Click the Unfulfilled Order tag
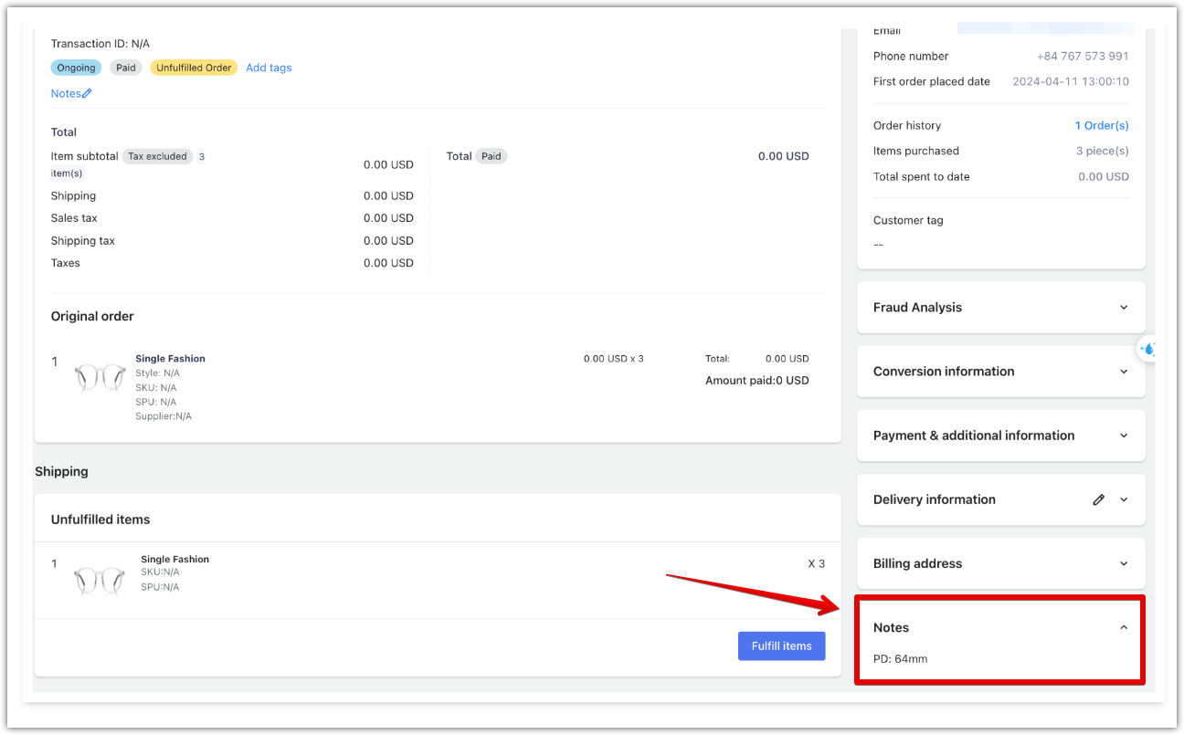 pos(194,68)
